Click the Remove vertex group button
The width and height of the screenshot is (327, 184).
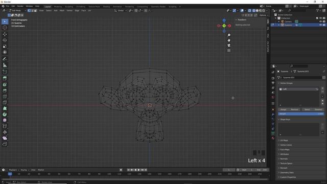[294, 109]
